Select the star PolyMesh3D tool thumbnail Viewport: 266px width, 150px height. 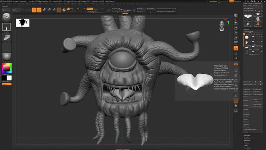pos(248,24)
